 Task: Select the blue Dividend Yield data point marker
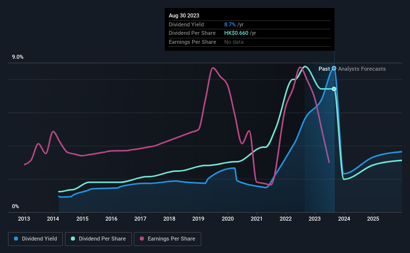pos(334,68)
